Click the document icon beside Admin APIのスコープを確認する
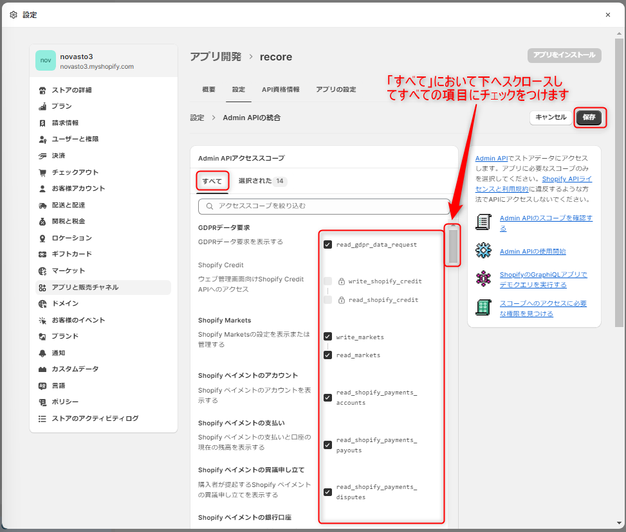 coord(483,222)
